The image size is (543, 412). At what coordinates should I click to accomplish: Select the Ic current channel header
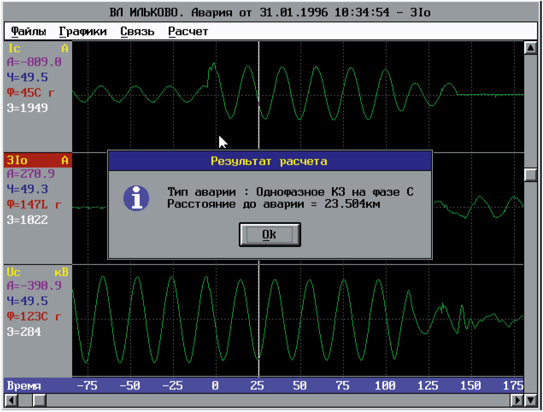(x=38, y=48)
